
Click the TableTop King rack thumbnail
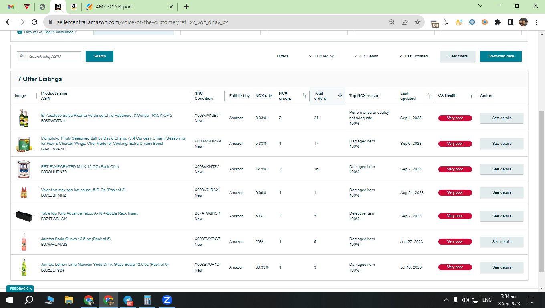24,216
